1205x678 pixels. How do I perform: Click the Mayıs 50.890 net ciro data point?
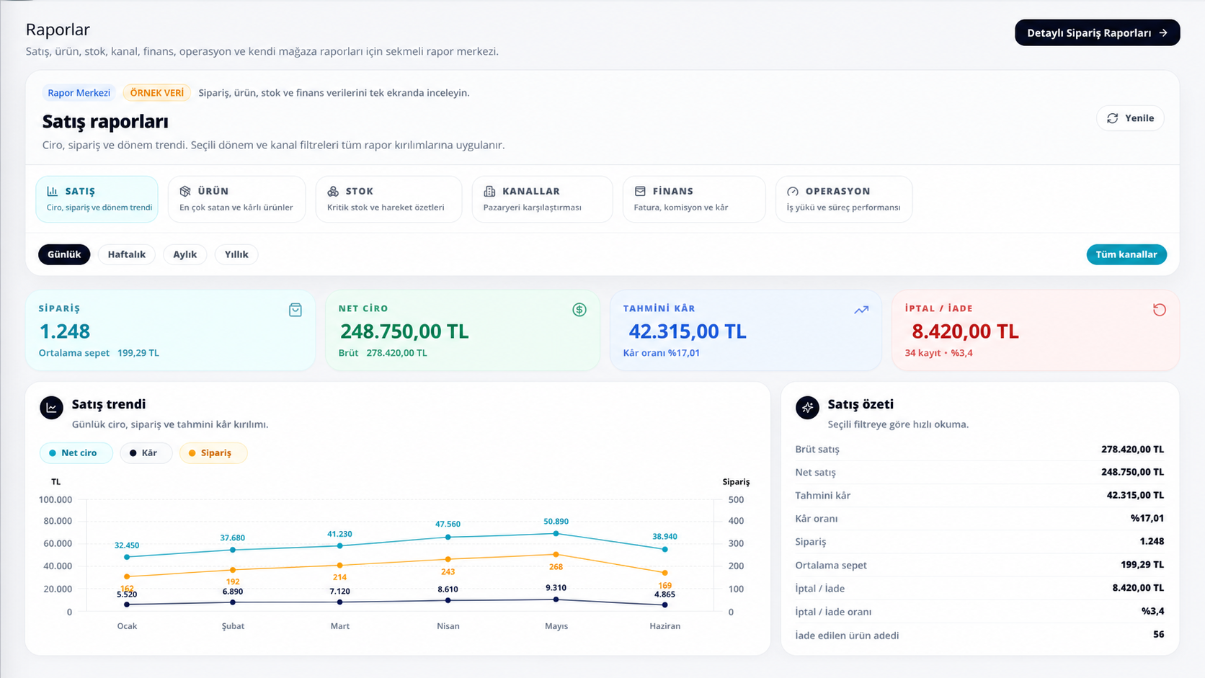pos(556,533)
